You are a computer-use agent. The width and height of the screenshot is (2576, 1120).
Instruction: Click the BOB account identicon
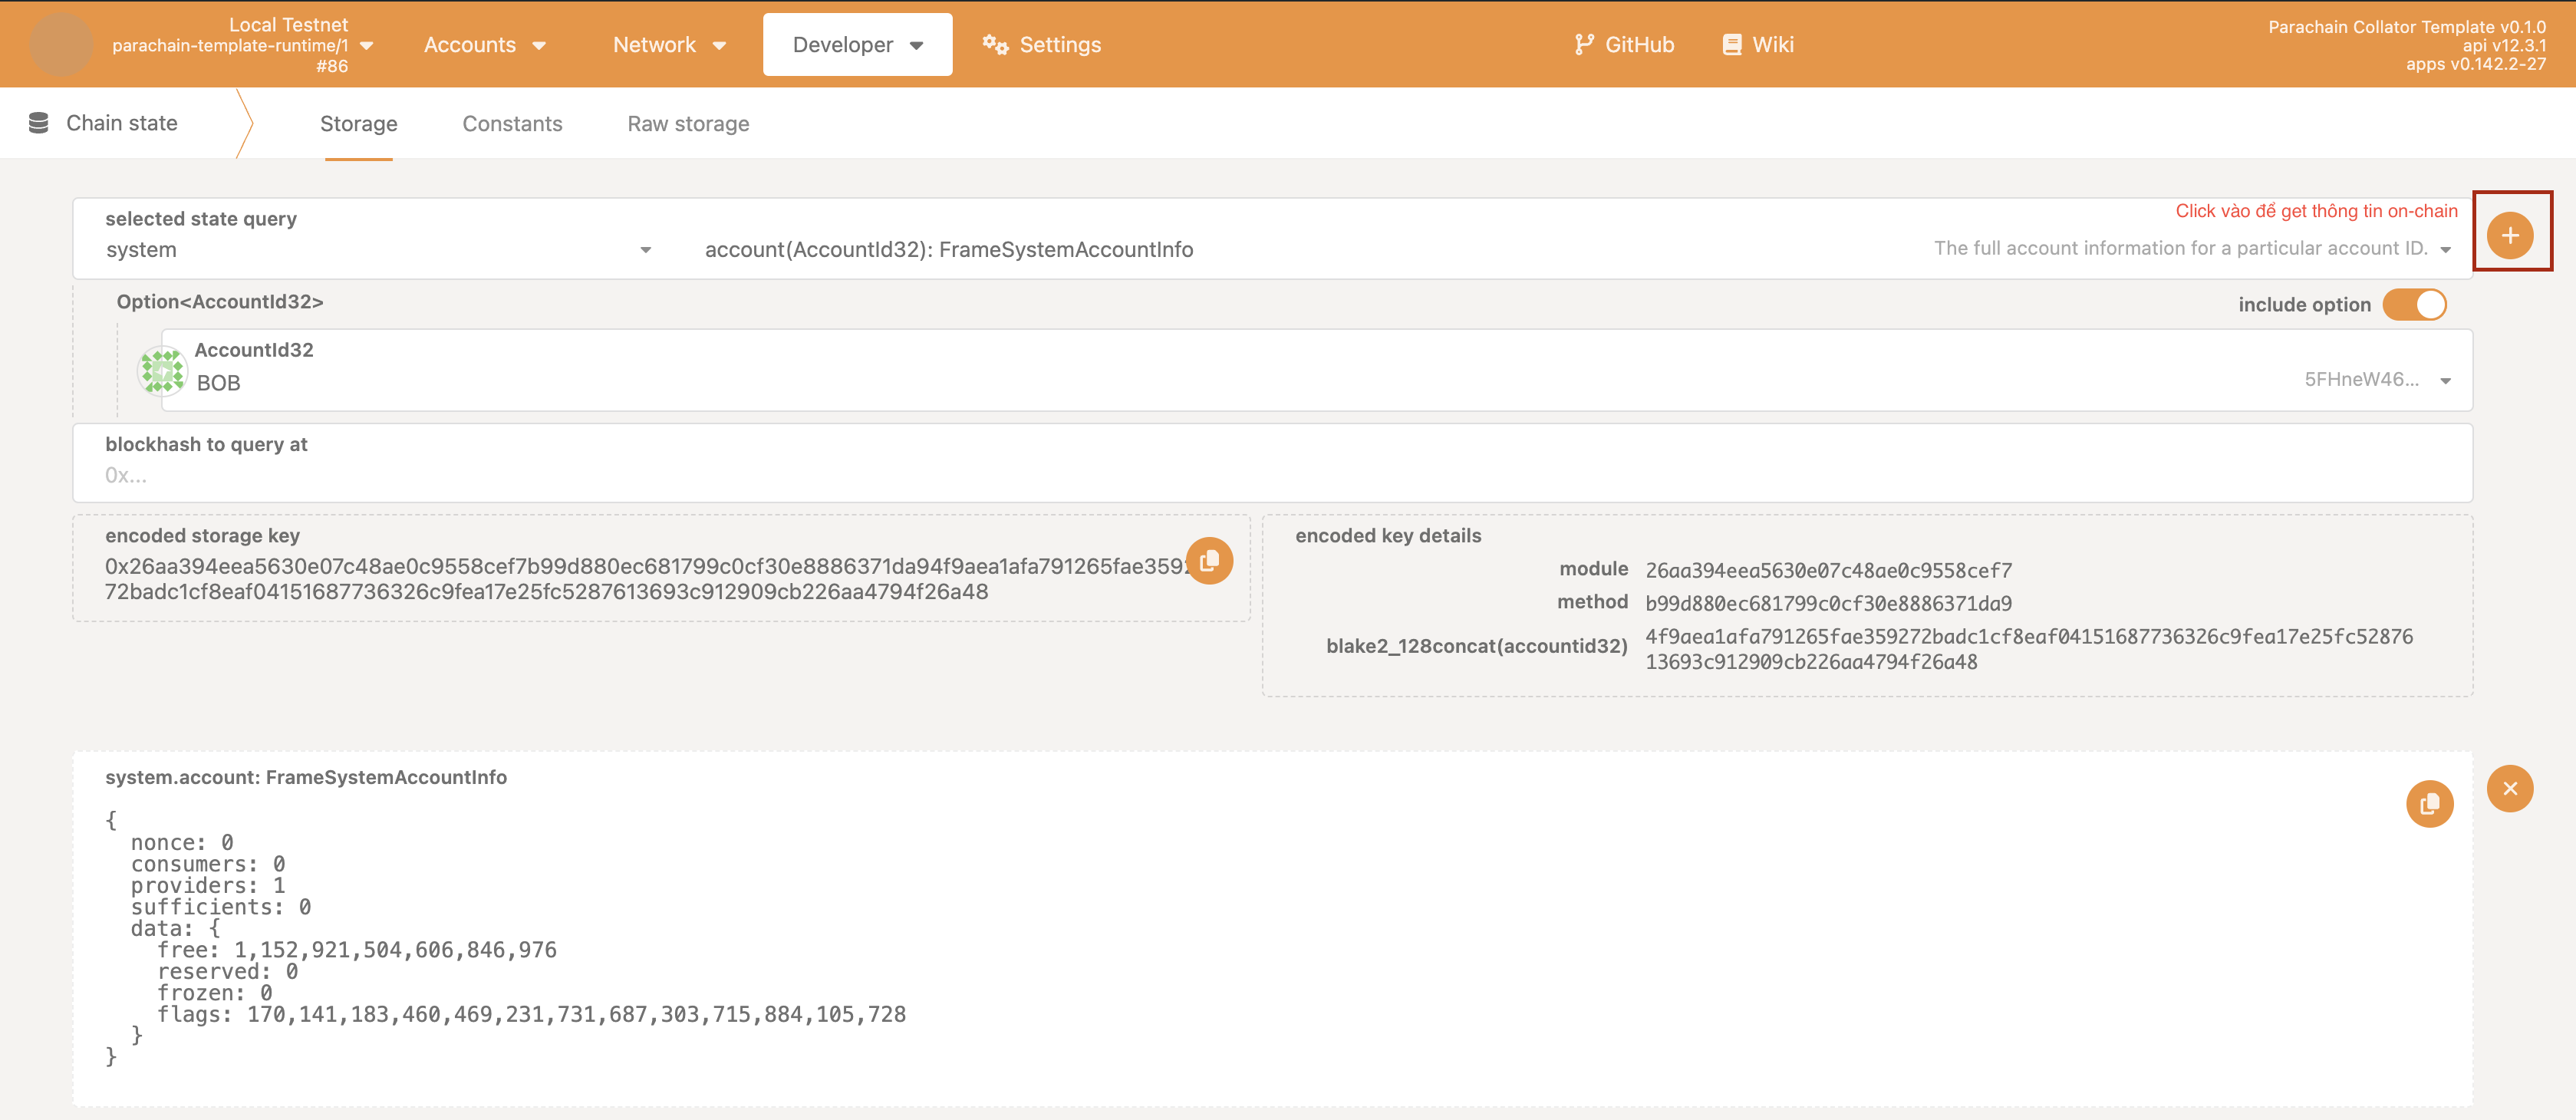[162, 372]
